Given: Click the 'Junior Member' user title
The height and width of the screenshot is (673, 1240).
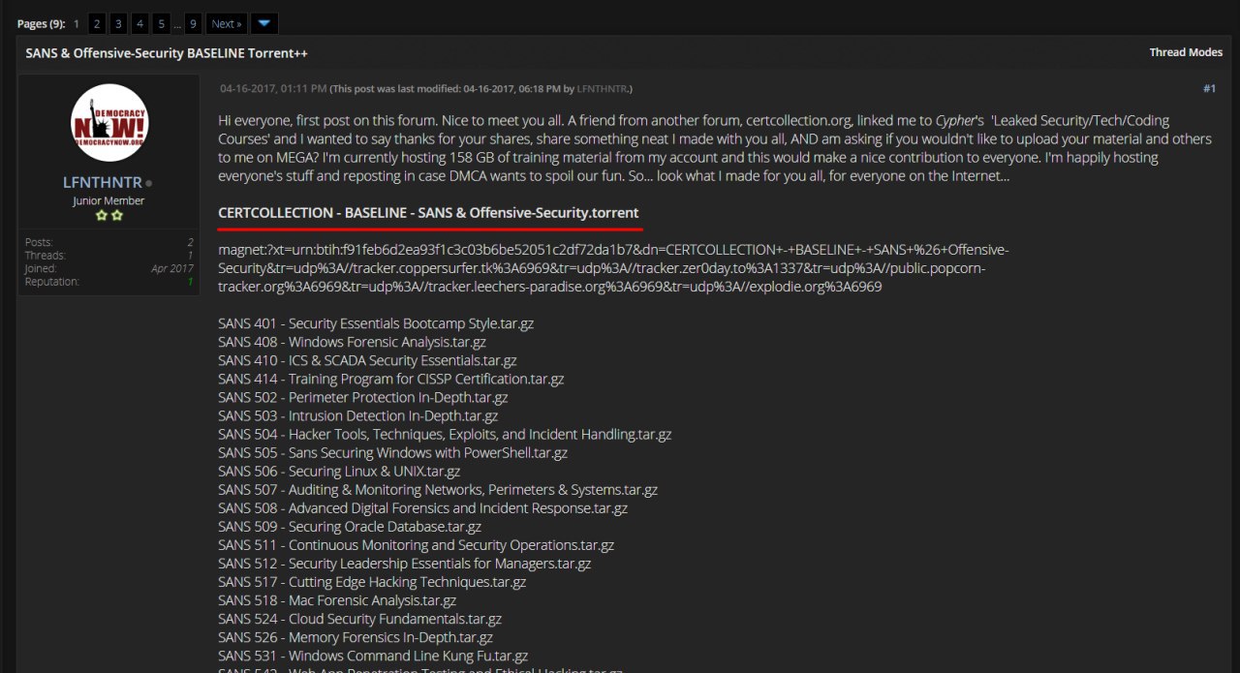Looking at the screenshot, I should (108, 200).
